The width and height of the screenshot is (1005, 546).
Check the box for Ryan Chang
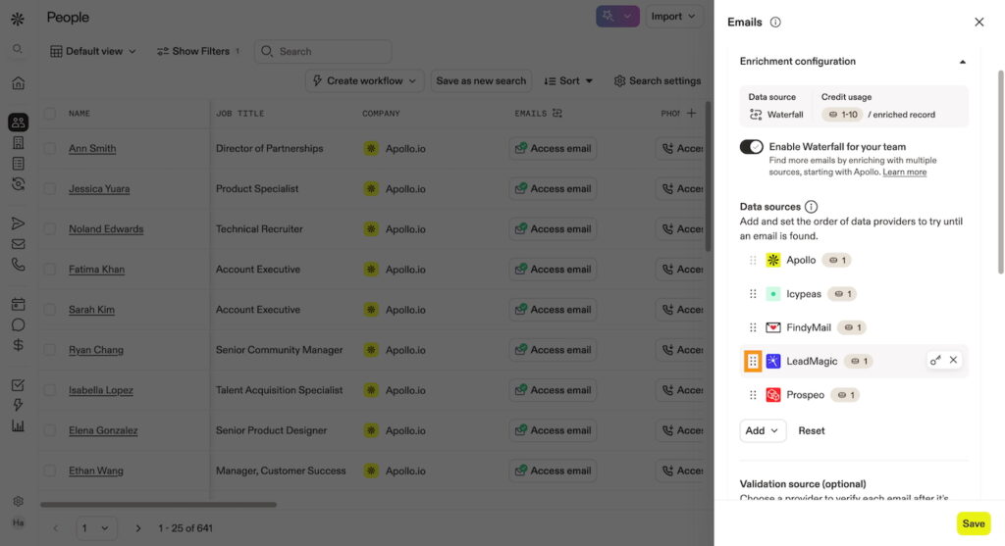[x=49, y=350]
